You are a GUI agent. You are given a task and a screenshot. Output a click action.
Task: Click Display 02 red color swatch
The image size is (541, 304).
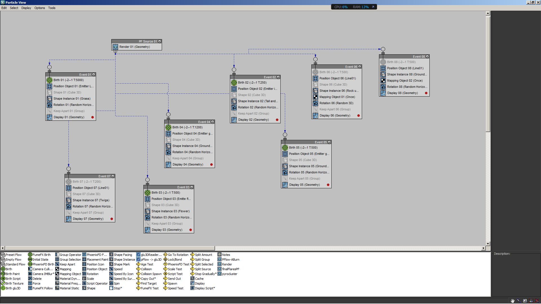click(277, 120)
